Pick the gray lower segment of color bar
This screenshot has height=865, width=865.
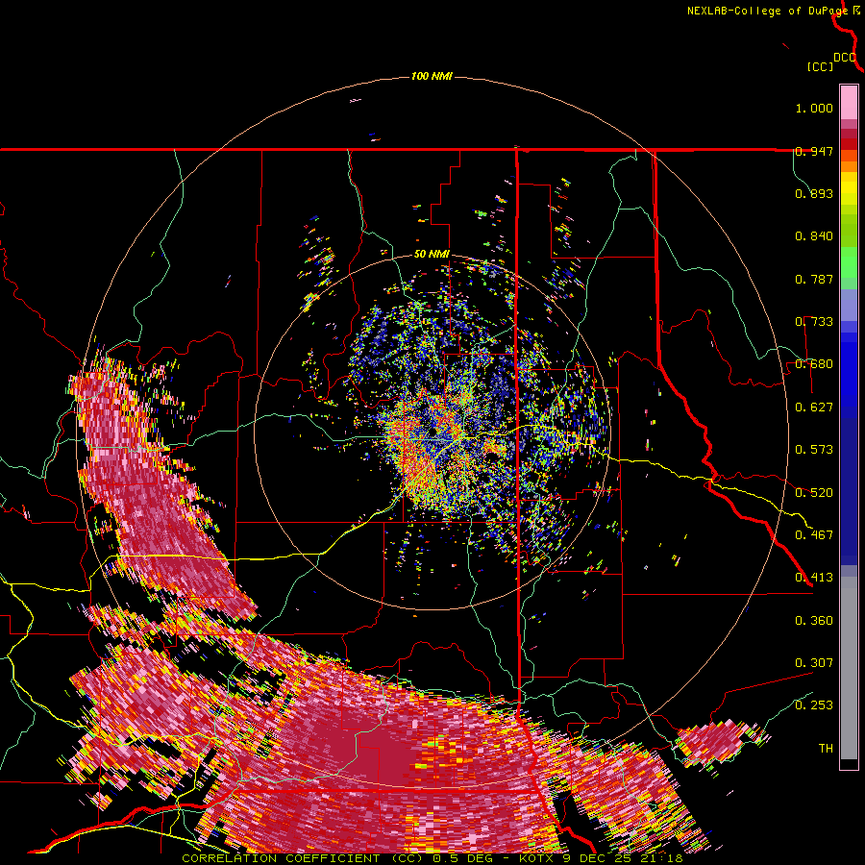[849, 668]
